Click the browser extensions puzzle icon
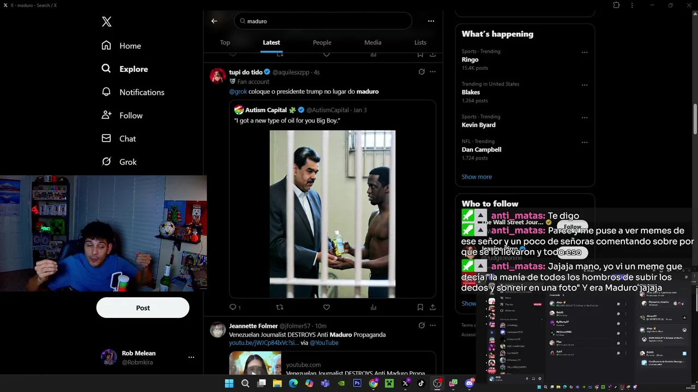 click(x=616, y=5)
